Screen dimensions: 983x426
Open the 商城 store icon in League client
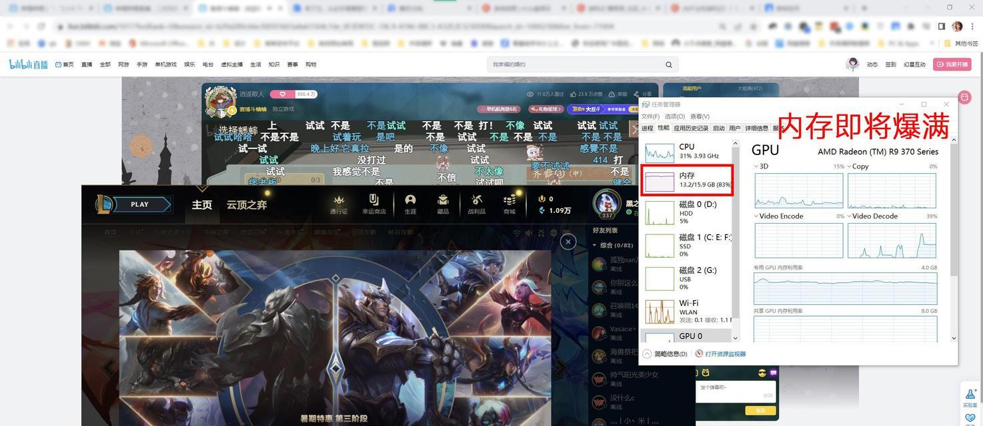click(x=510, y=204)
